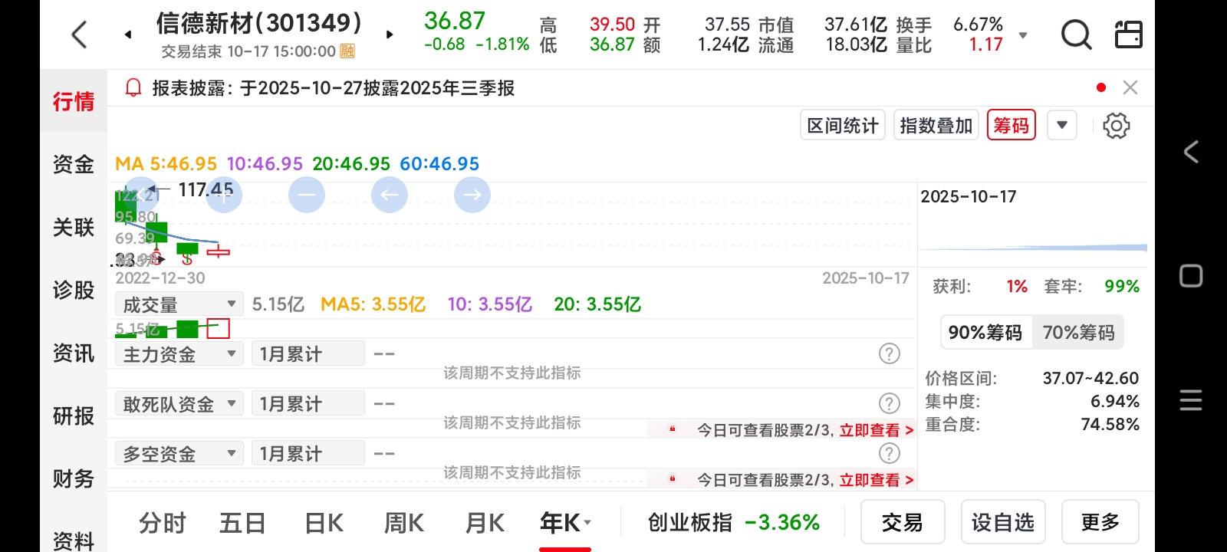
Task: Tap the 融 margin badge icon
Action: [347, 51]
